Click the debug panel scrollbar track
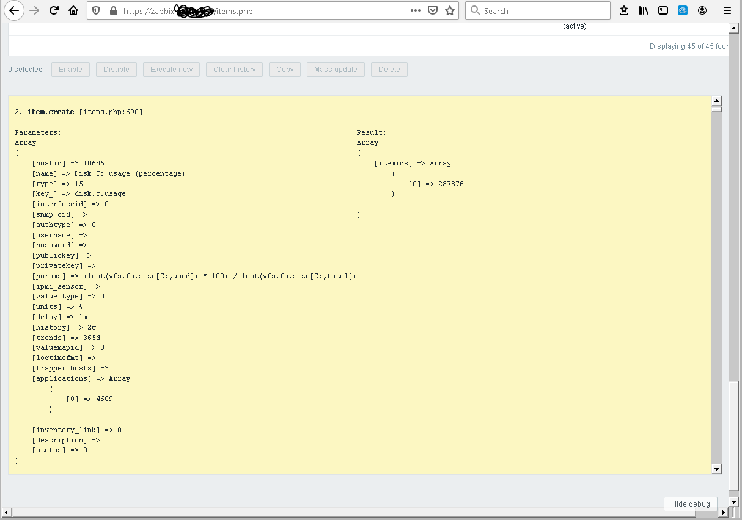This screenshot has width=742, height=520. [717, 287]
